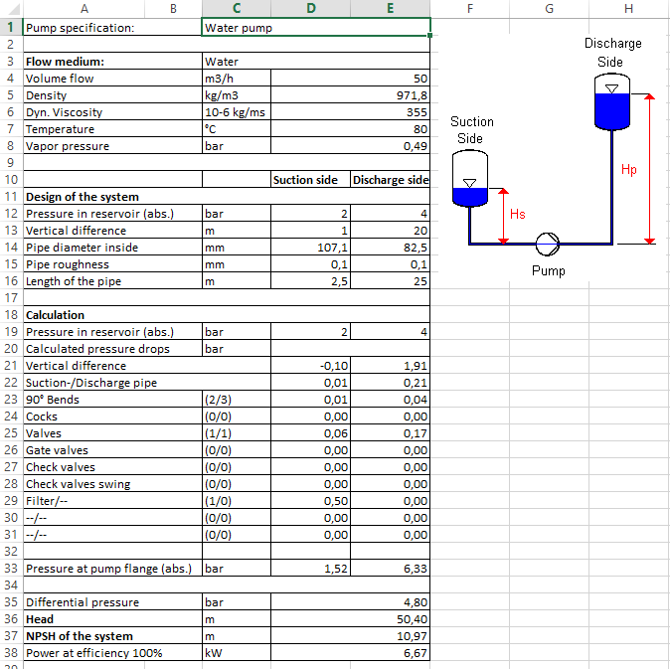The width and height of the screenshot is (670, 669).
Task: Select discharge pipe pressure drop 0,21
Action: (x=390, y=383)
